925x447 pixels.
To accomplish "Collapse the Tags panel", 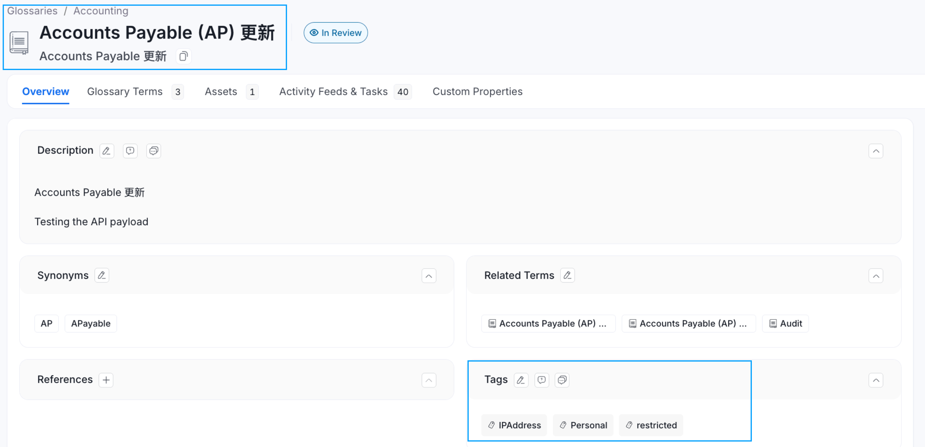I will point(876,380).
